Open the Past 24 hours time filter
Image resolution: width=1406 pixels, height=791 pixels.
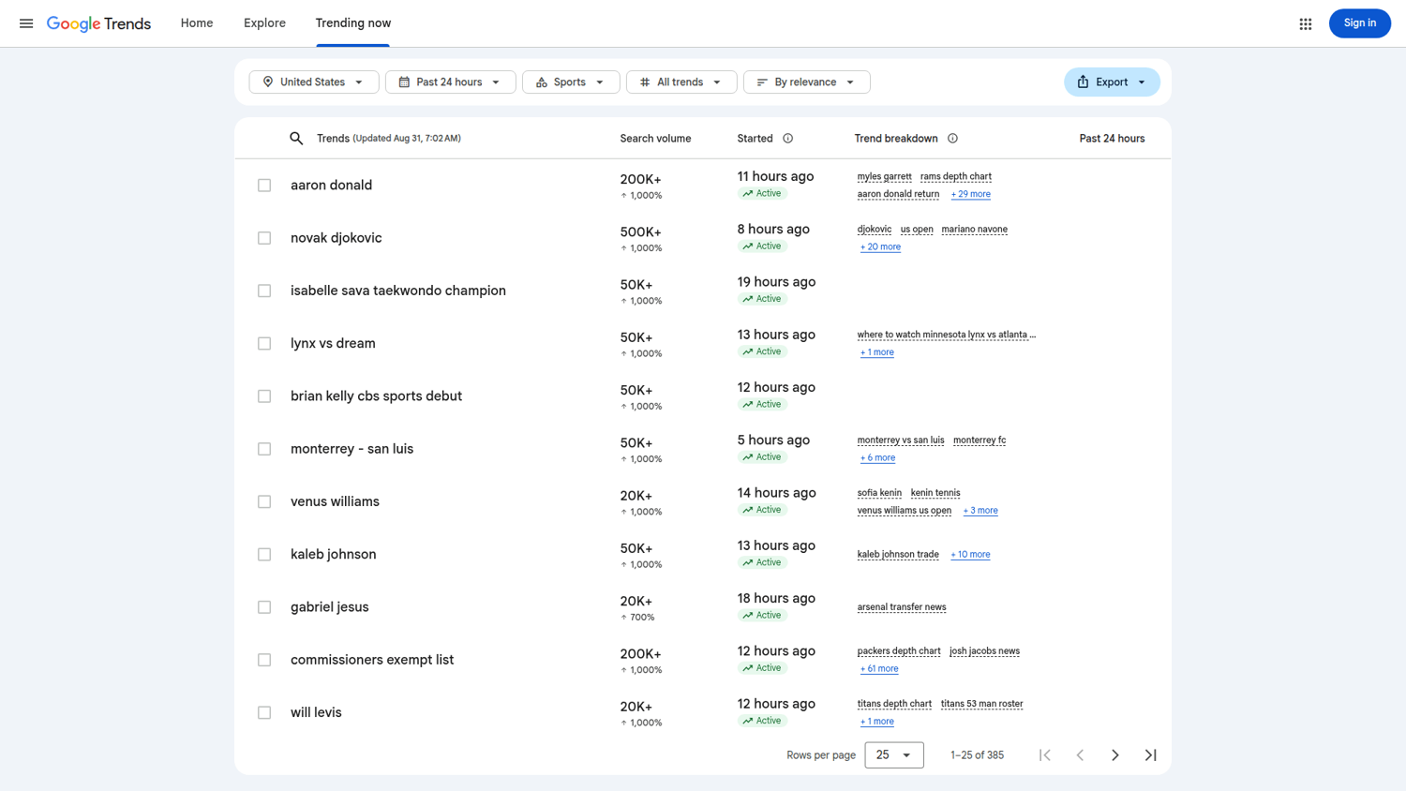click(x=450, y=82)
